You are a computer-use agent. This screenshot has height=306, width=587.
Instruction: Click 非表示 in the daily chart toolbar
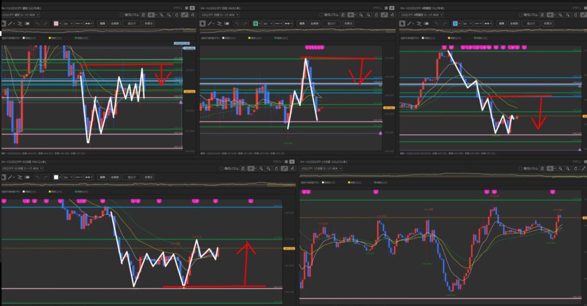(347, 23)
